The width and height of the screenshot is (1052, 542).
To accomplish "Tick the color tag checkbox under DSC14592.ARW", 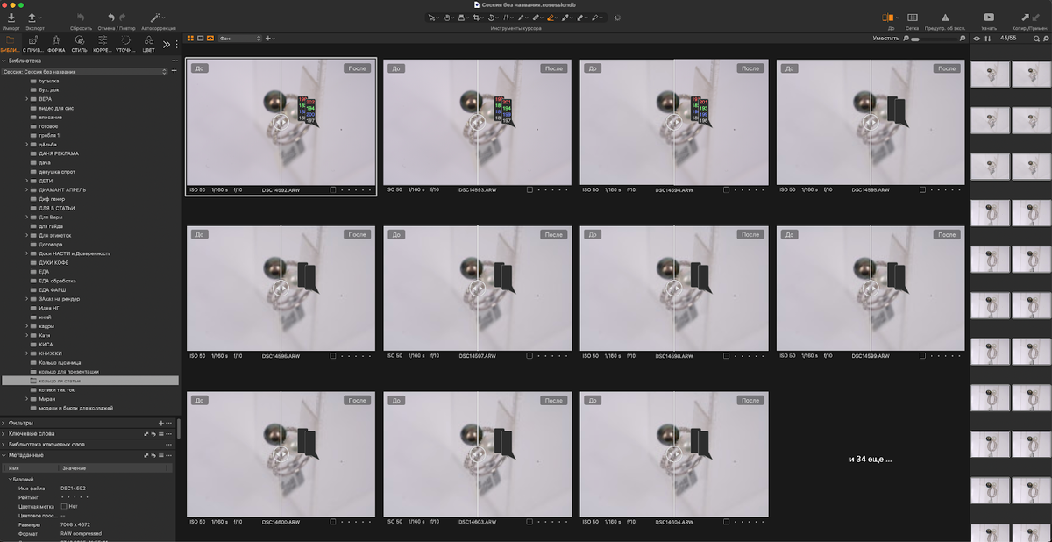I will point(333,189).
